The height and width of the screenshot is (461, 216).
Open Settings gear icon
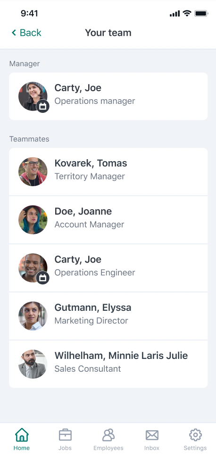[195, 435]
